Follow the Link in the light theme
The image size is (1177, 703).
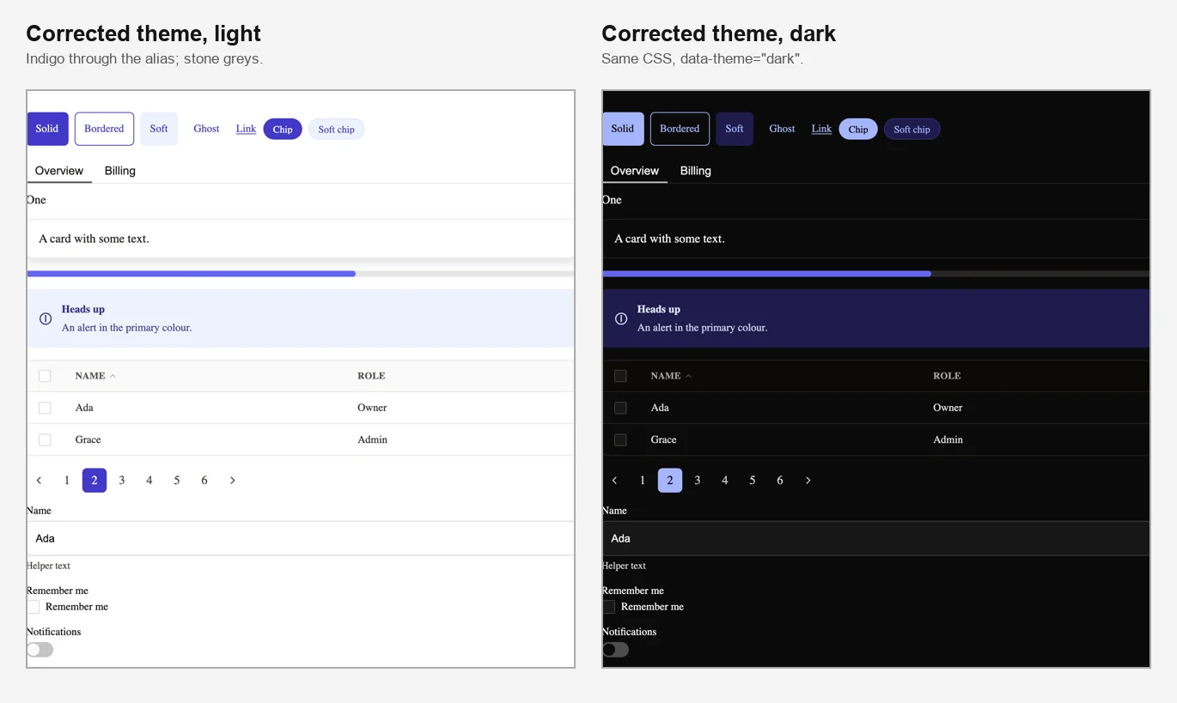(246, 129)
